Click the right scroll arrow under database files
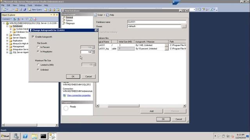This screenshot has width=250, height=140. [x=184, y=106]
